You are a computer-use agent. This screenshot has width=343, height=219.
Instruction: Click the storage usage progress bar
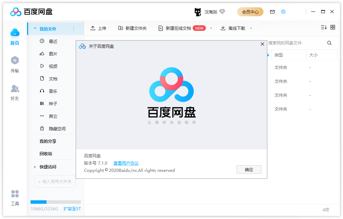56,202
